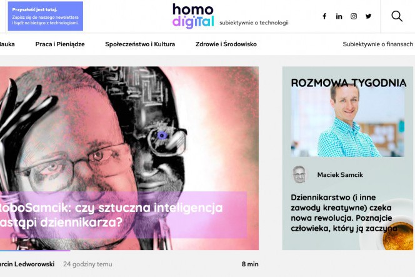Screen dimensions: 415x277
Task: Click author name Marcin Ledworowski
Action: point(27,264)
